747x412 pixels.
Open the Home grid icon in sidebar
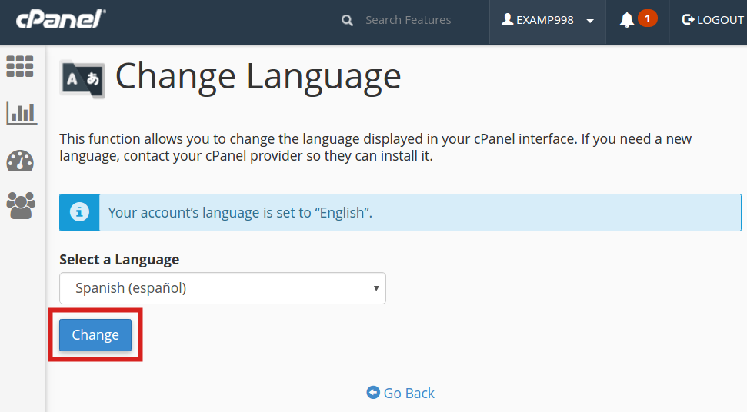click(20, 66)
